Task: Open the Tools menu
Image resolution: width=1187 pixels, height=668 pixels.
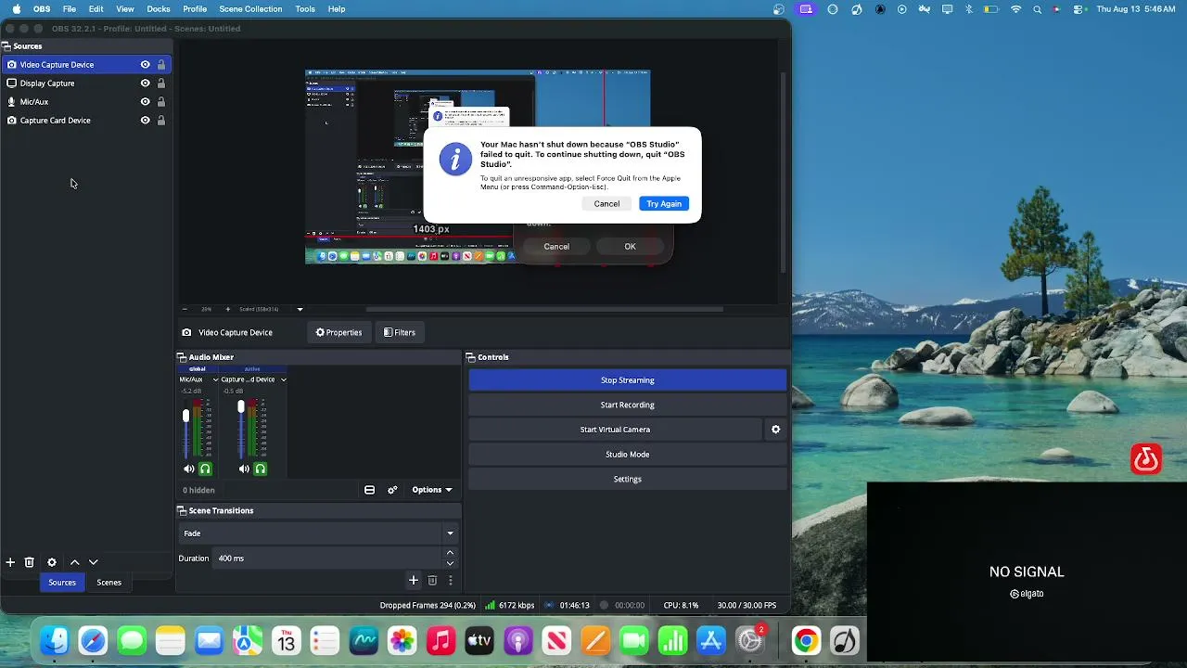Action: pyautogui.click(x=305, y=9)
